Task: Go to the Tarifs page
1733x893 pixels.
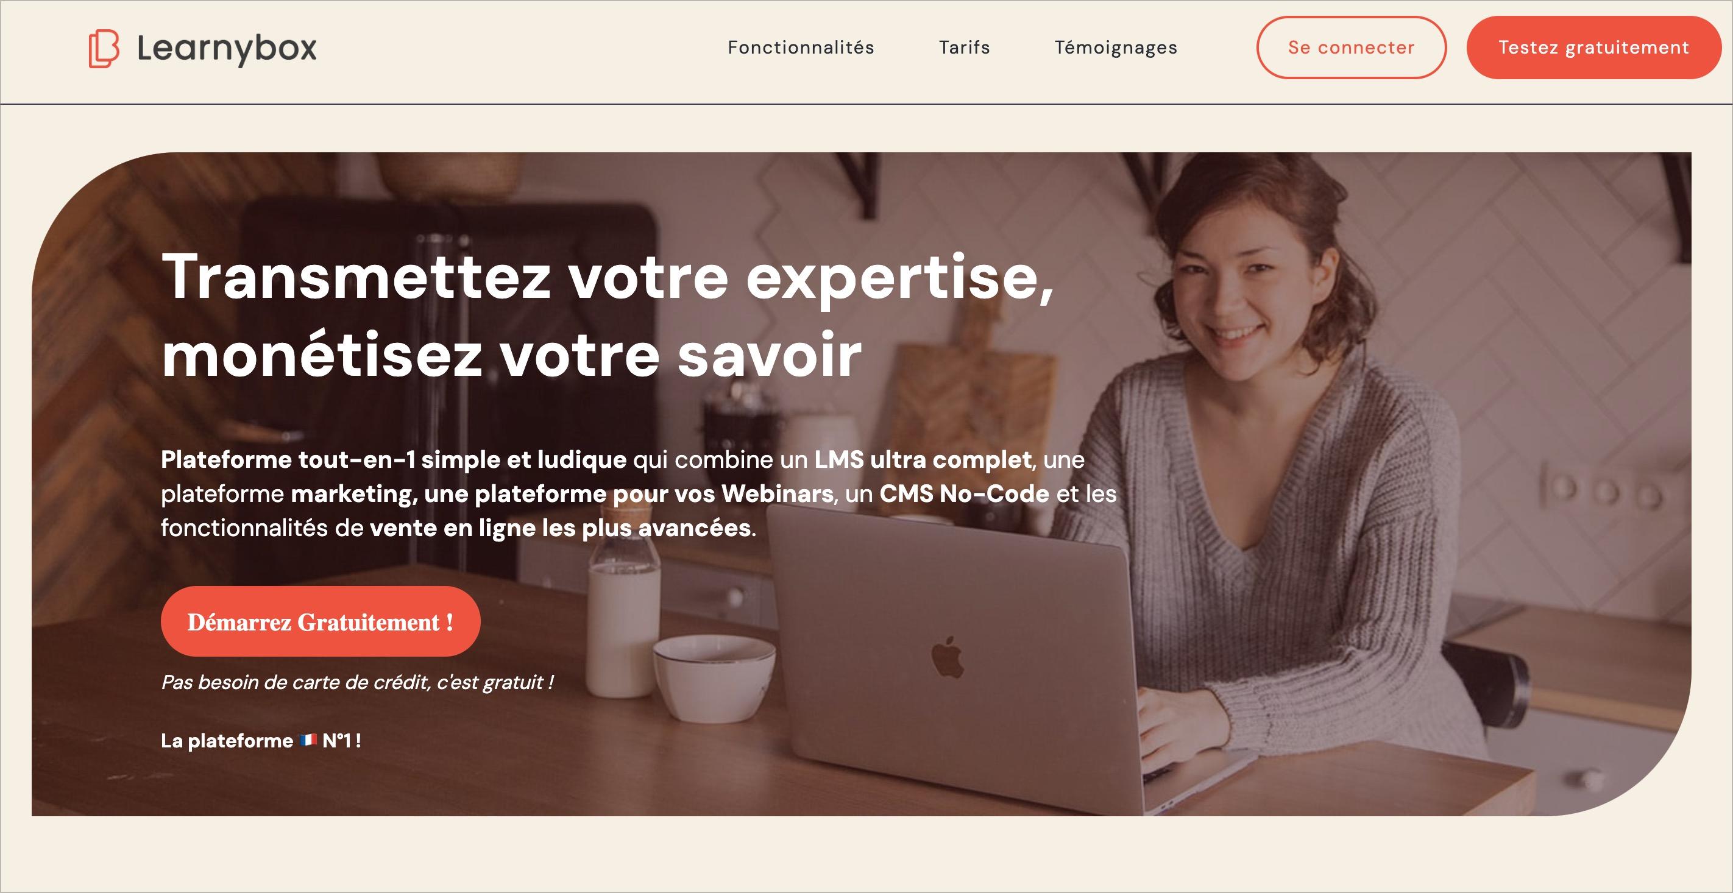Action: [x=964, y=48]
